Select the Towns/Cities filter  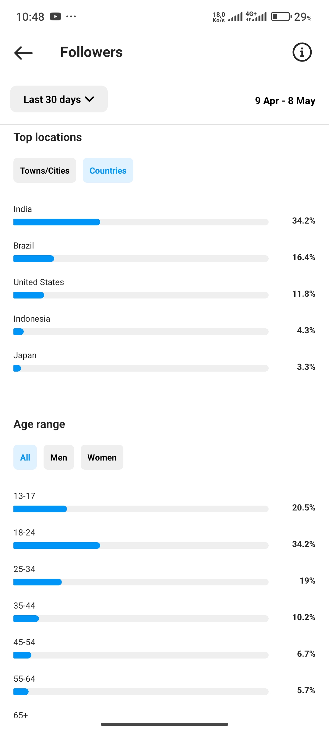point(45,170)
